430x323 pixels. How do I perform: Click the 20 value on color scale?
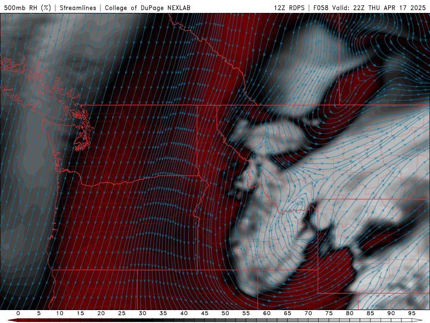click(101, 313)
